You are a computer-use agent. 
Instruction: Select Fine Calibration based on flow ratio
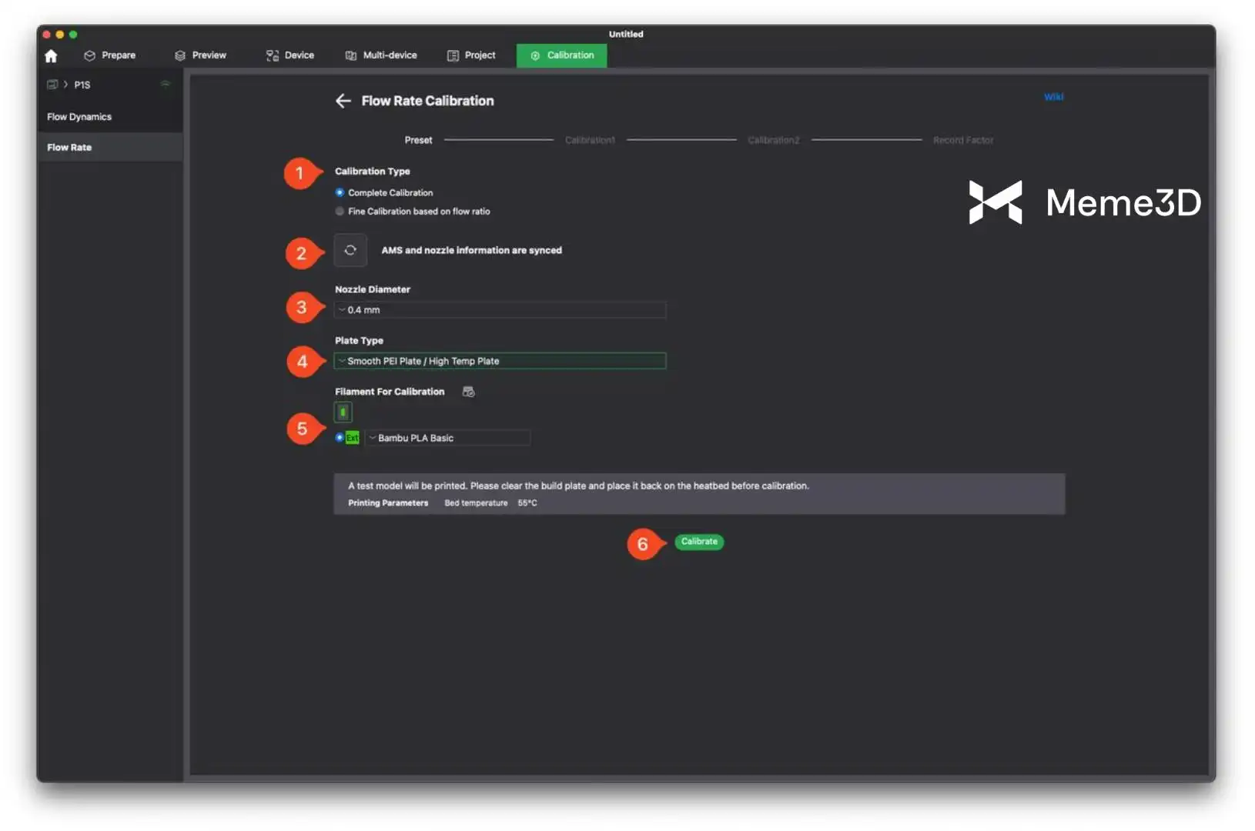pyautogui.click(x=340, y=212)
